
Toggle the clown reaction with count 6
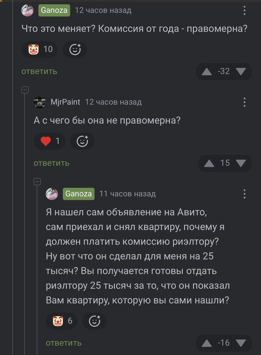(62, 321)
